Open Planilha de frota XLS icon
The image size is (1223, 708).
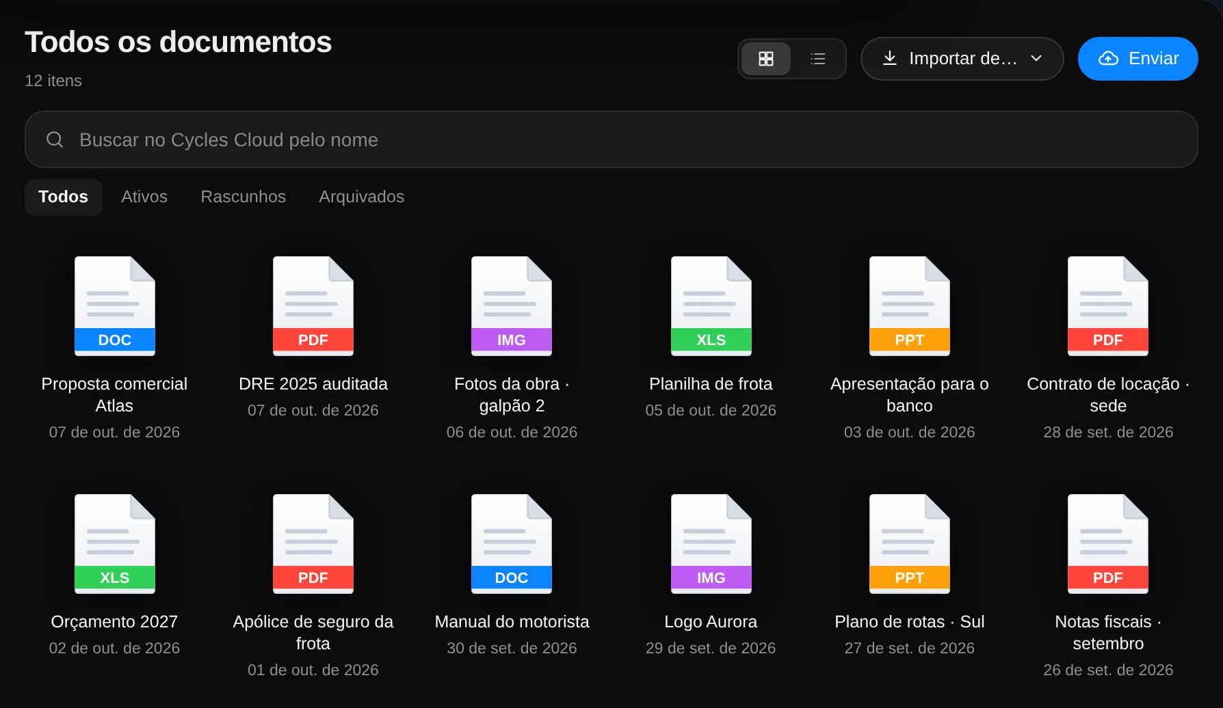point(711,306)
